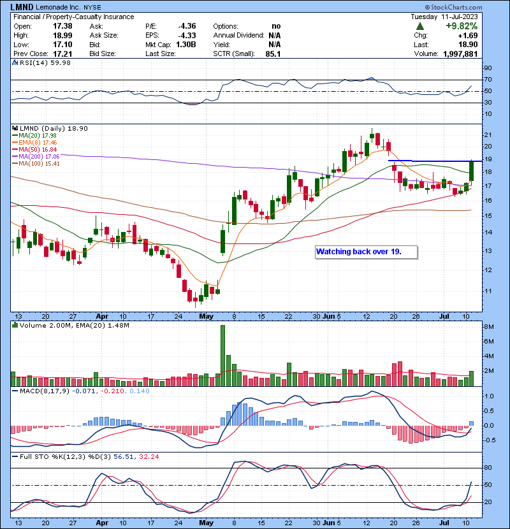This screenshot has height=529, width=510.
Task: Click the stochastic %K value 56.51
Action: point(124,457)
